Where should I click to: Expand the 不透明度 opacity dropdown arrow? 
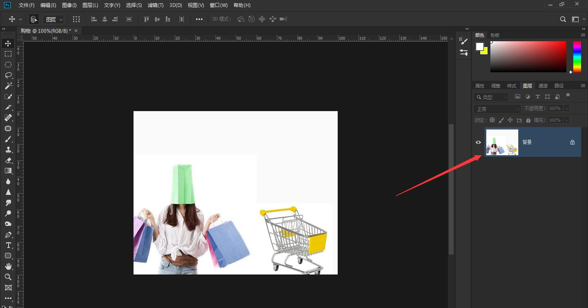tap(566, 108)
